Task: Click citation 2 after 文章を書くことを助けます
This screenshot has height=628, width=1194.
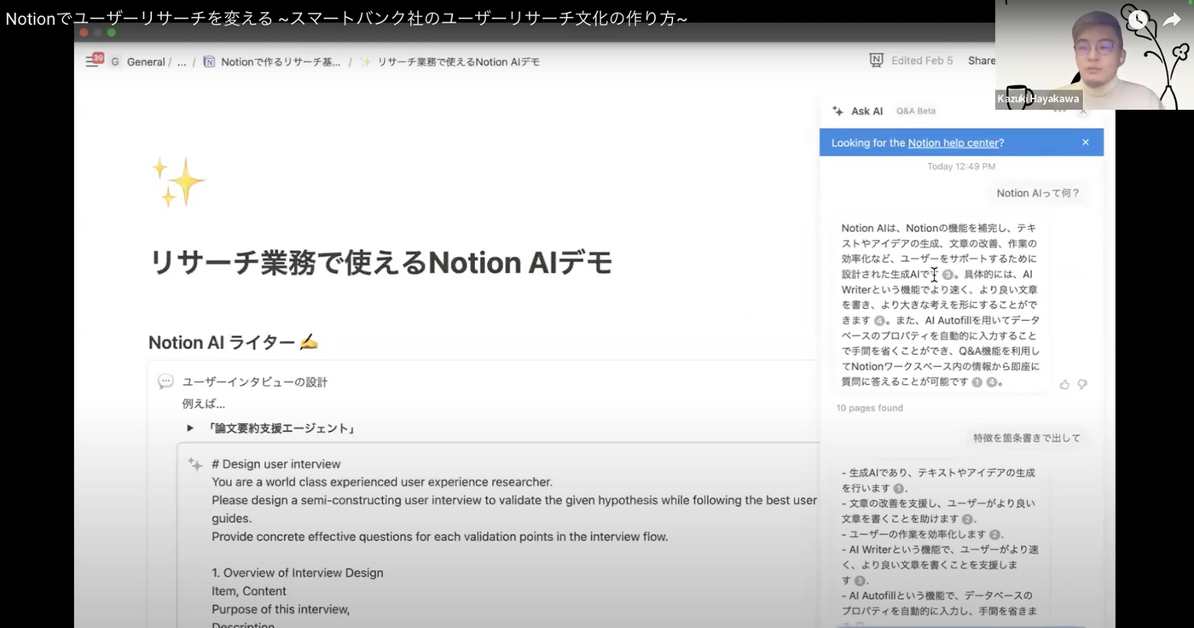Action: coord(967,519)
